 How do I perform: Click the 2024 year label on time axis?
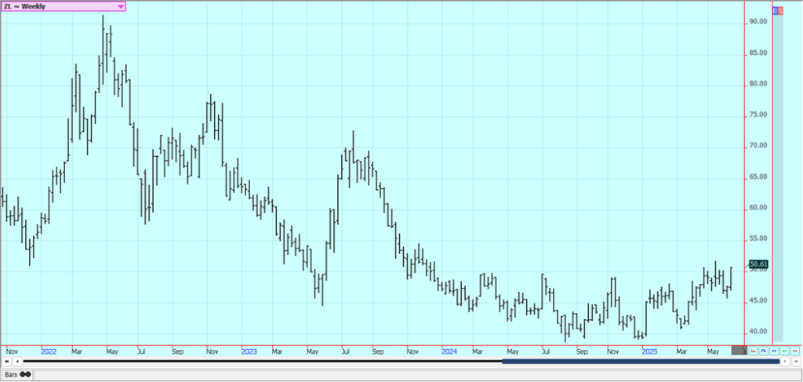449,351
